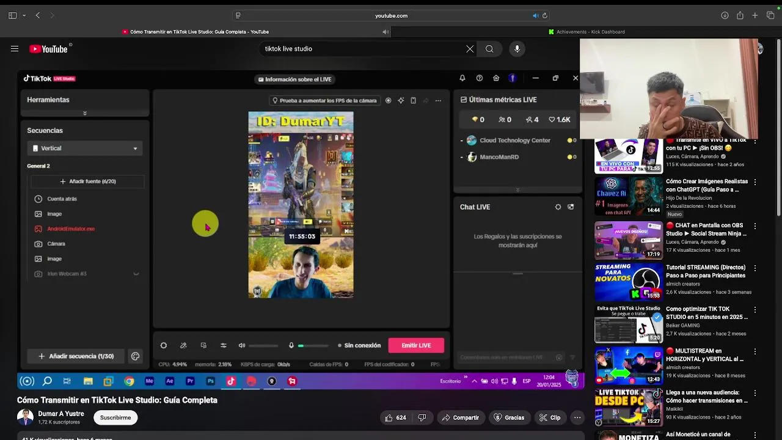Viewport: 782px width, 440px height.
Task: Subscribe with the Suscribirme button
Action: 115,417
